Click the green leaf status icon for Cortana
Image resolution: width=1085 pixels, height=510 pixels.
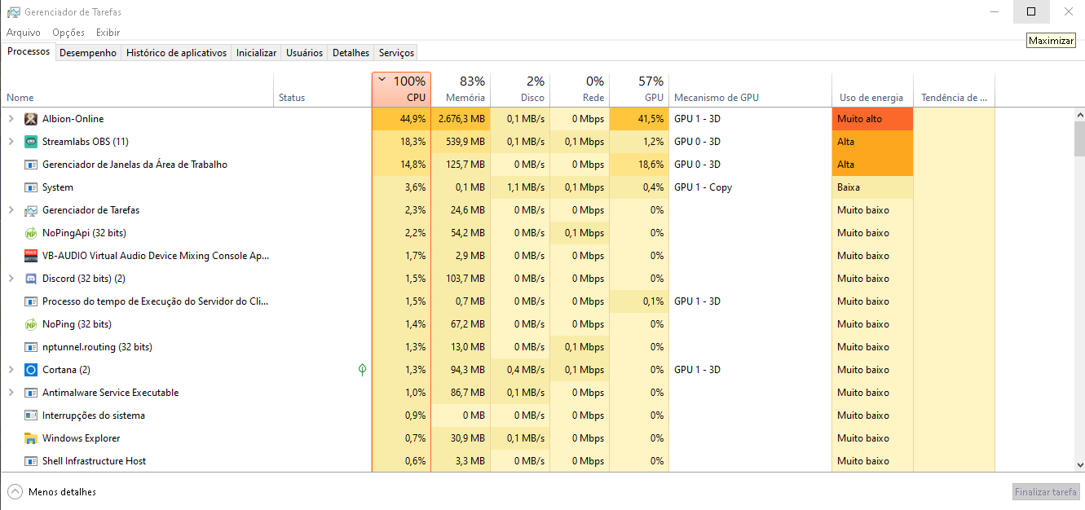pyautogui.click(x=362, y=370)
